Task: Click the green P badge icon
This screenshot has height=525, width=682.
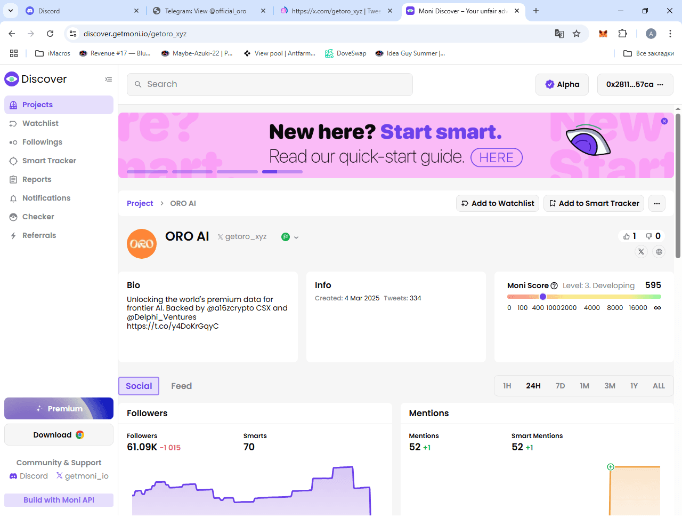Action: pos(286,237)
